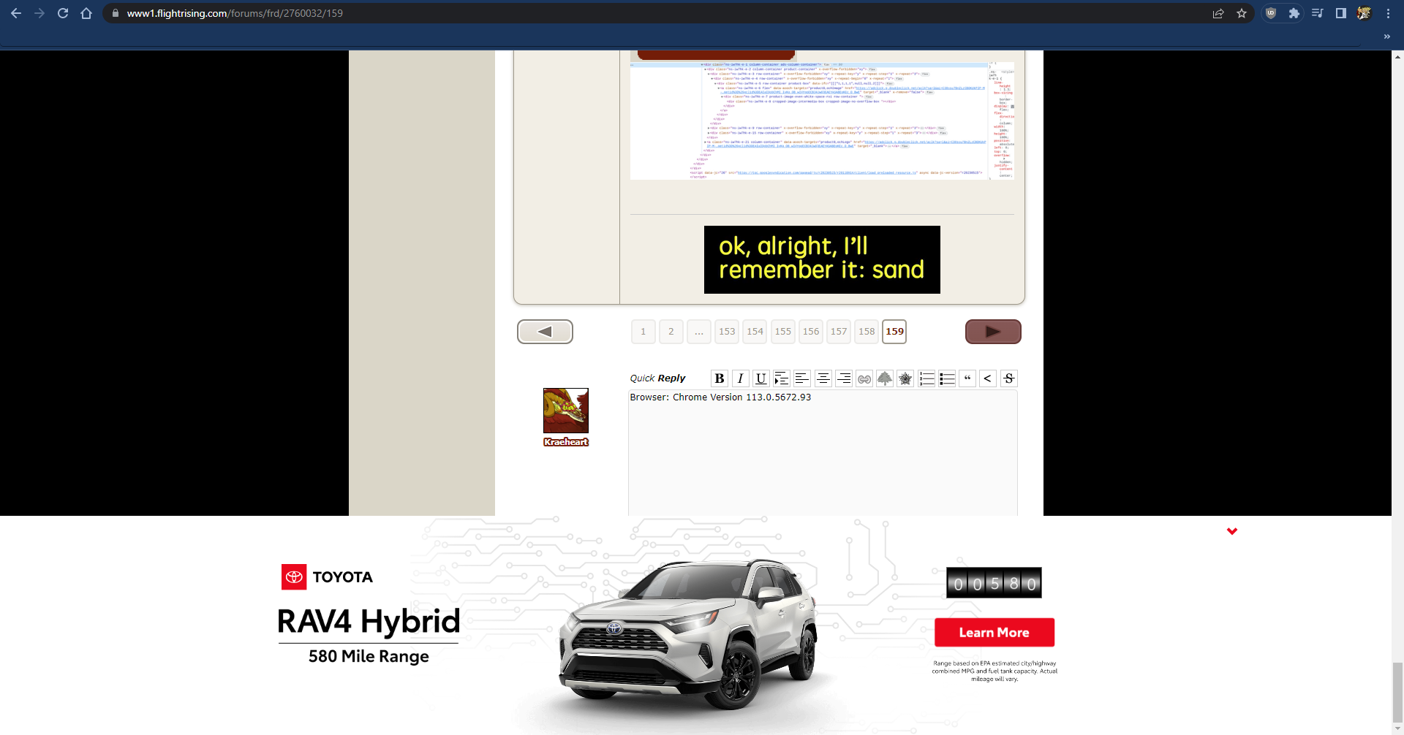Image resolution: width=1404 pixels, height=735 pixels.
Task: Go to previous page with left arrow
Action: point(545,332)
